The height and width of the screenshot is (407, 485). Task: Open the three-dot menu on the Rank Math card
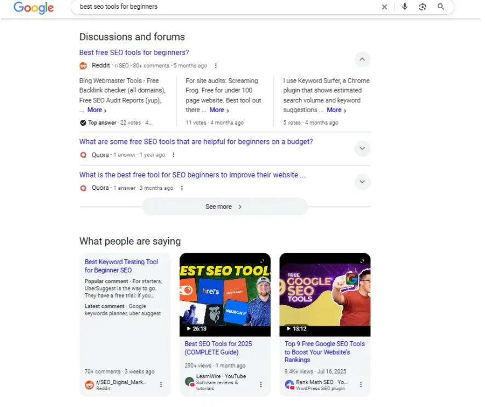tap(361, 385)
